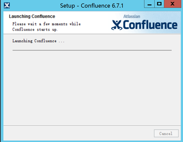Click the empty gray area below progress bar
Viewport: 183px width, 142px height.
point(92,88)
